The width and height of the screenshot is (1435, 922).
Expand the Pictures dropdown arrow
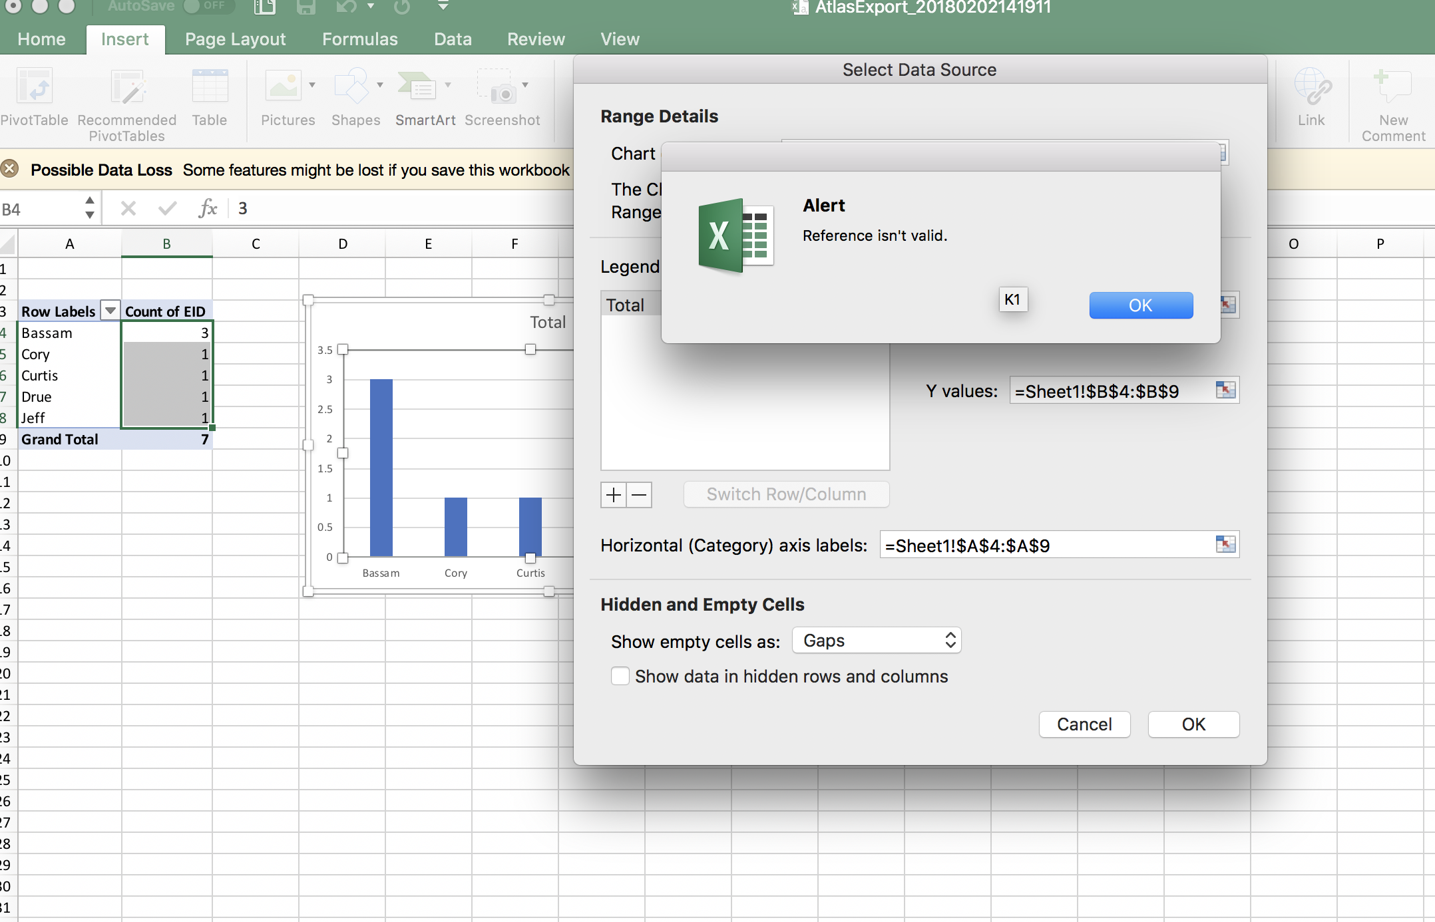click(x=312, y=85)
